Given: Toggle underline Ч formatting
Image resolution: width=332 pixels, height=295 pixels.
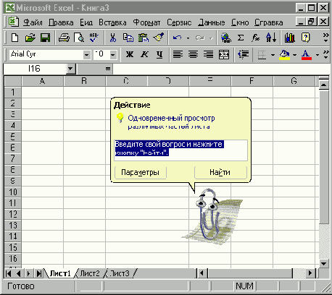Looking at the screenshot, I should pos(159,54).
